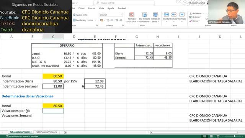
Task: Select yellow Jornal 80.50 cell under Vacaciones
Action: [x=53, y=106]
